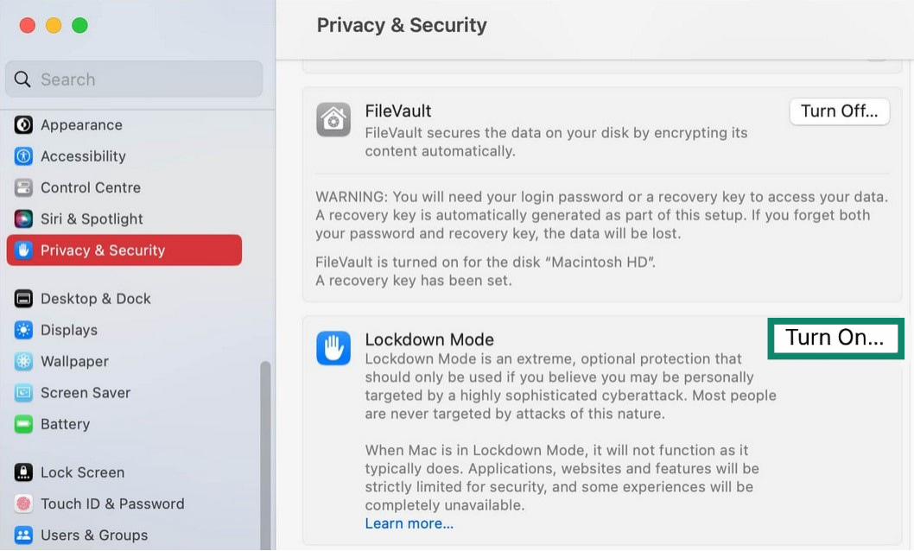The image size is (914, 551).
Task: Open the Learn more link
Action: tap(409, 523)
